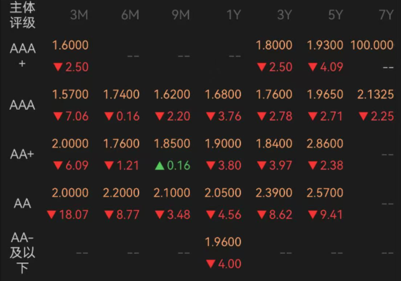This screenshot has width=401, height=281.
Task: Open the AAA+ 7Y value 100.000
Action: (x=372, y=45)
